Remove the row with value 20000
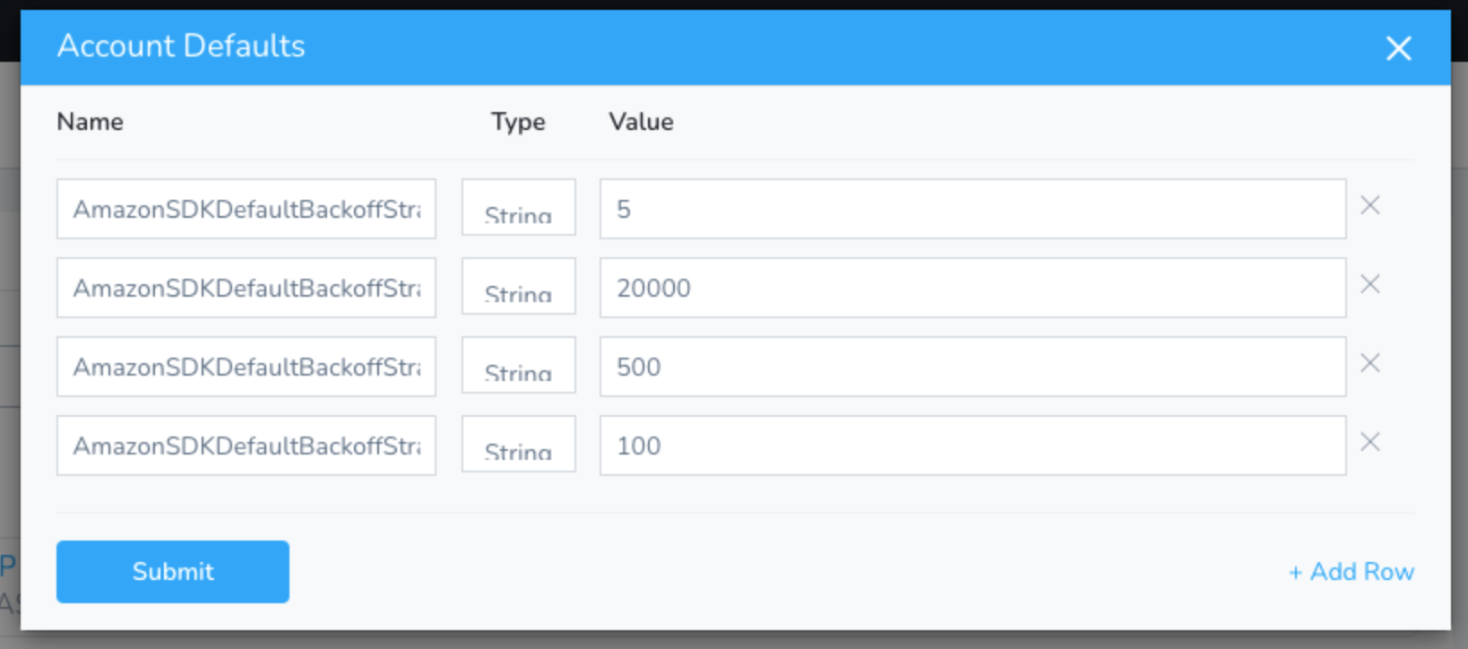1468x649 pixels. point(1370,284)
